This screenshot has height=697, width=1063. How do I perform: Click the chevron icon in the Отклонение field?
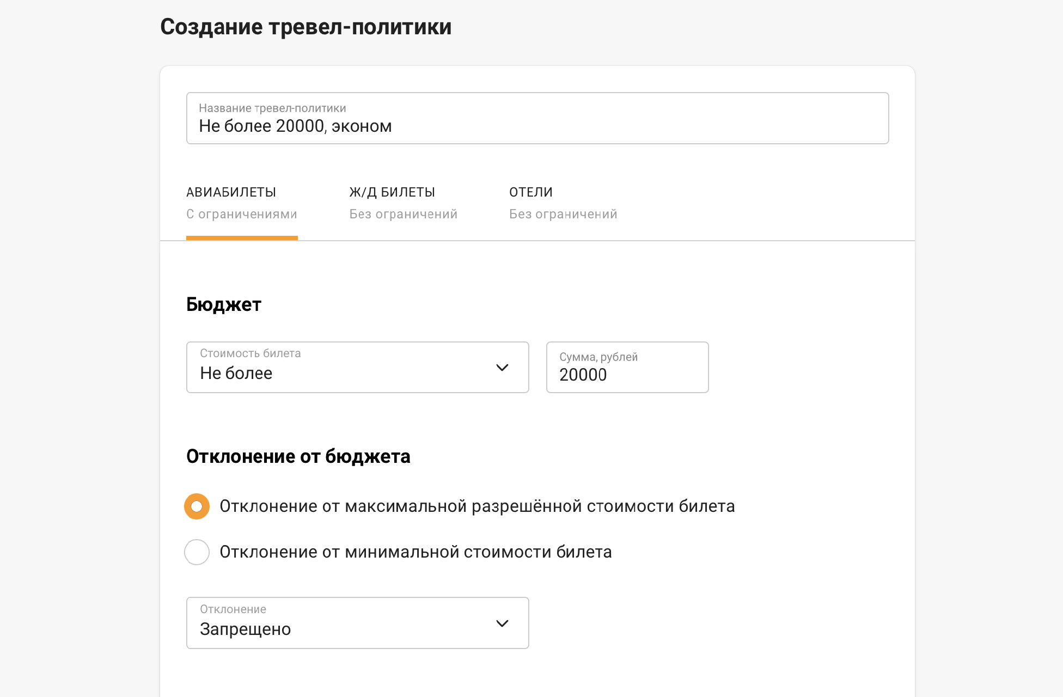(x=502, y=623)
